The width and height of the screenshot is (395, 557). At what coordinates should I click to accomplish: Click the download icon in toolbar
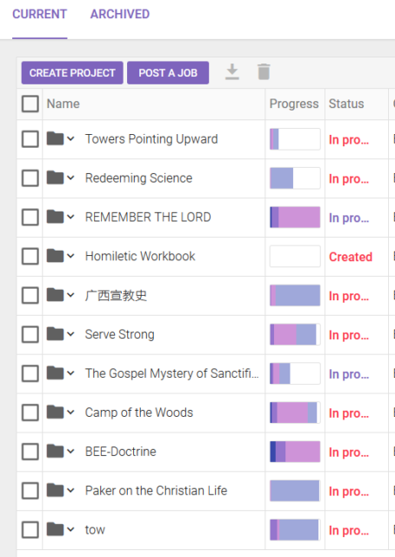pyautogui.click(x=232, y=72)
